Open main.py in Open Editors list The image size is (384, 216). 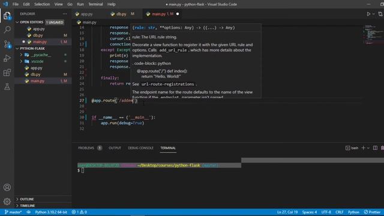tap(40, 42)
